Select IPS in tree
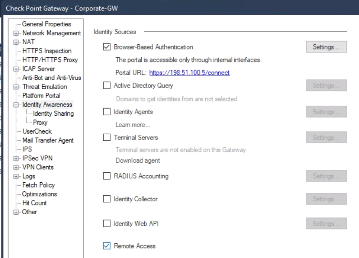This screenshot has width=359, height=258. [x=27, y=149]
